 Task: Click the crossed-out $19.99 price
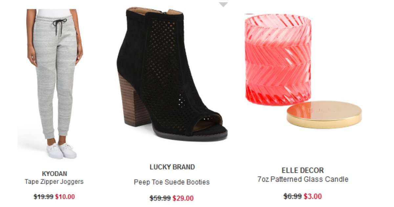point(43,197)
